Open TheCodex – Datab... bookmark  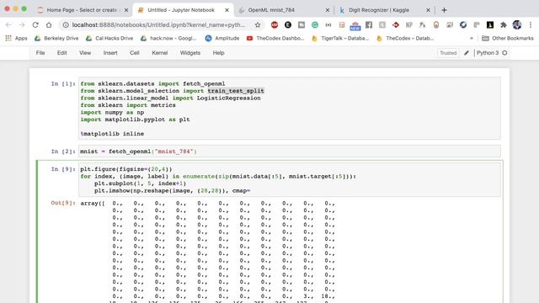click(405, 38)
